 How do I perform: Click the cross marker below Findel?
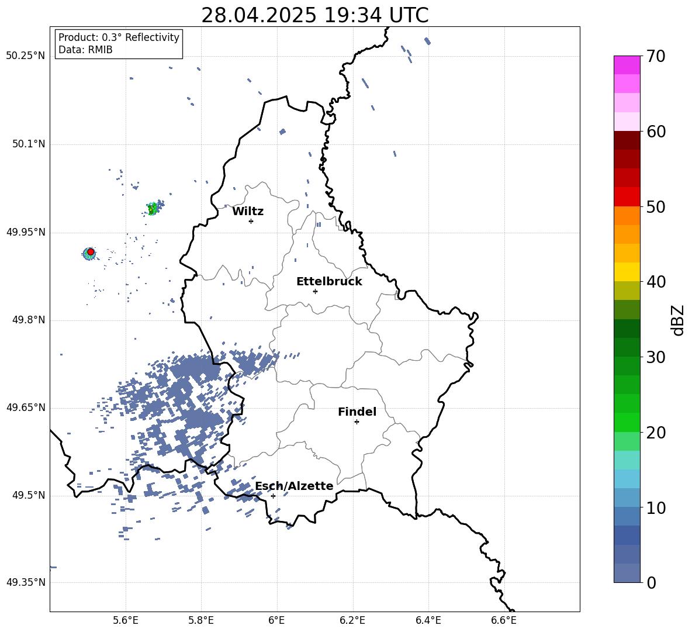pyautogui.click(x=357, y=422)
